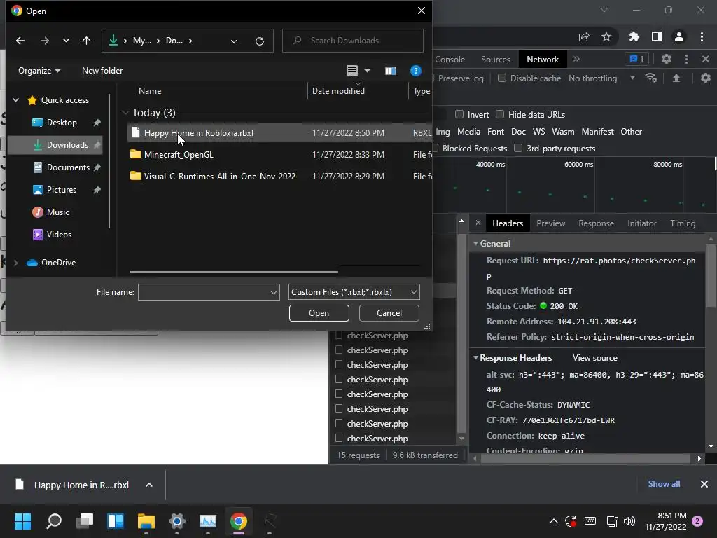Go back in Open dialog navigation

pos(20,41)
